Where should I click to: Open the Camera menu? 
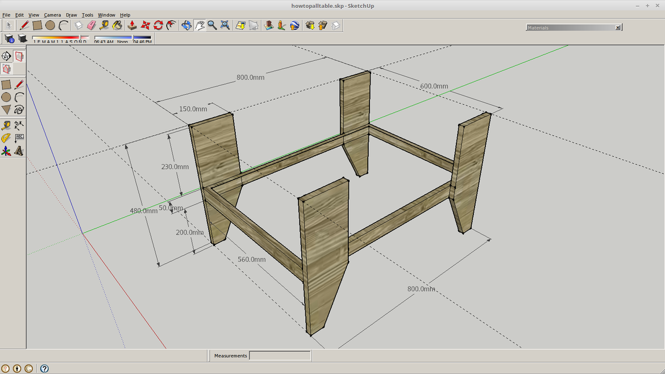click(52, 15)
